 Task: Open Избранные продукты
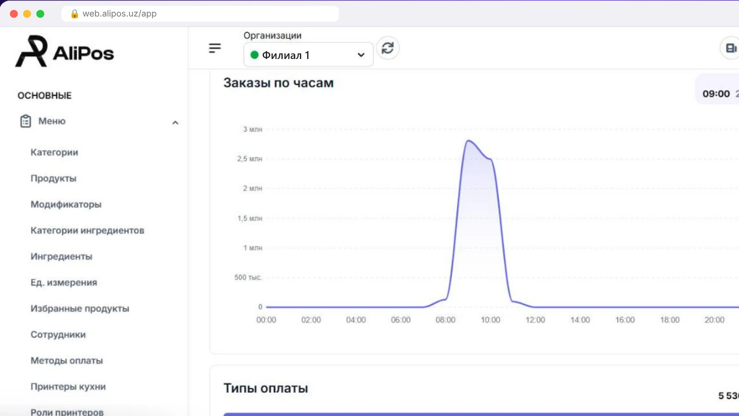pyautogui.click(x=80, y=309)
